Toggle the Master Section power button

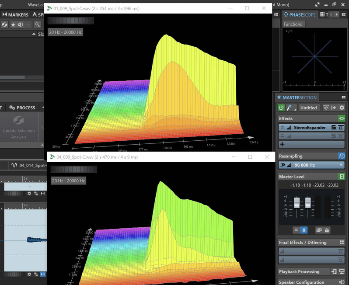[x=281, y=108]
